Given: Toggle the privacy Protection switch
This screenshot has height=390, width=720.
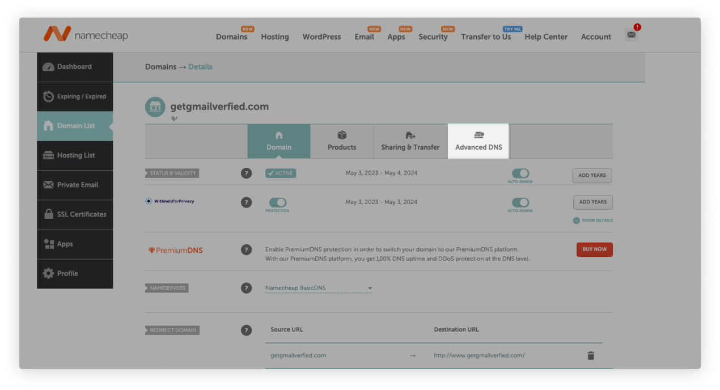Looking at the screenshot, I should 277,202.
